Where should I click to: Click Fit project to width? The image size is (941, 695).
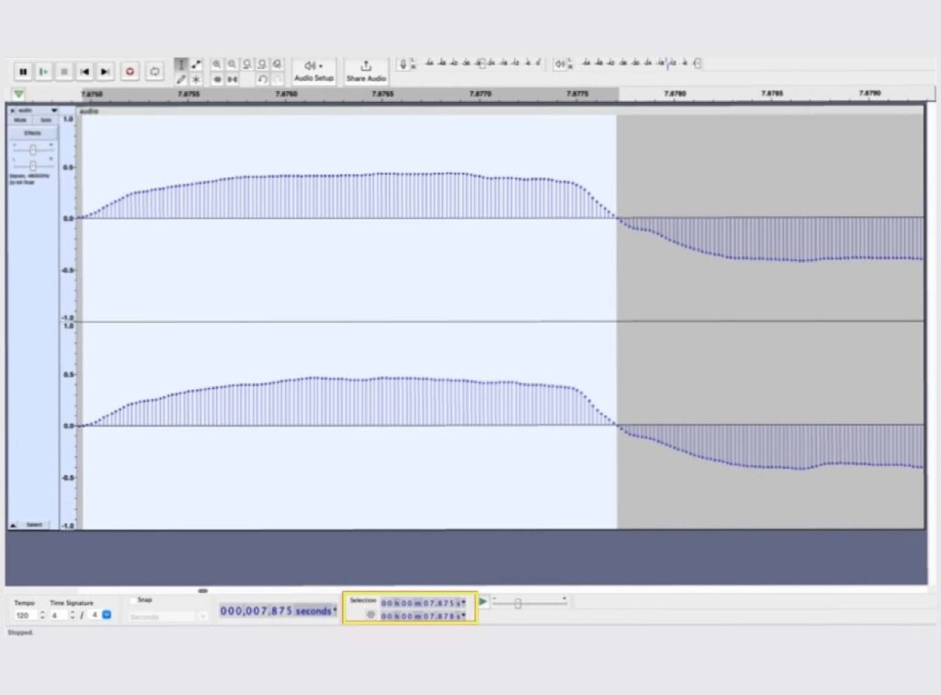pyautogui.click(x=262, y=64)
